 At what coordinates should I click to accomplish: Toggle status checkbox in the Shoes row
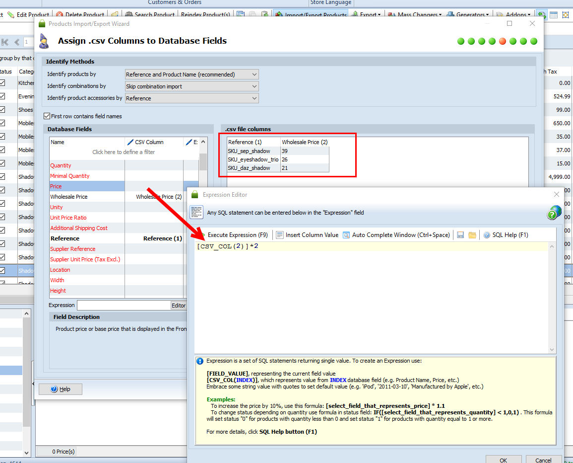tap(2, 110)
